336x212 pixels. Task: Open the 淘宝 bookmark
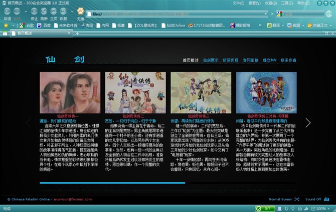point(87,25)
